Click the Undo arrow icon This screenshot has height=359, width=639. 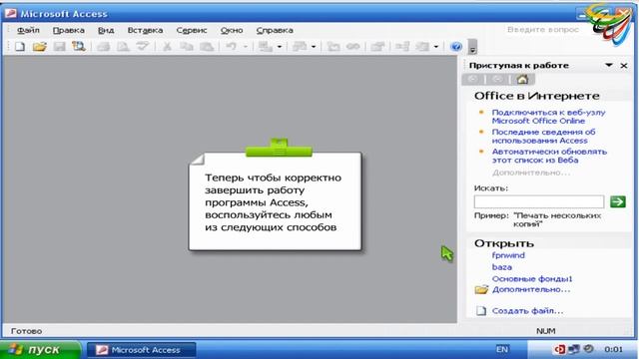[231, 47]
